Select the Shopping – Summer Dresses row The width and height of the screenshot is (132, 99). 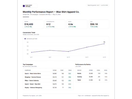(48, 77)
